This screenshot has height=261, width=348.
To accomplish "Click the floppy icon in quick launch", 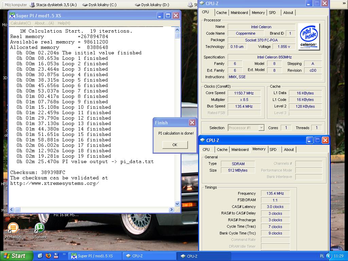I will 56,256.
